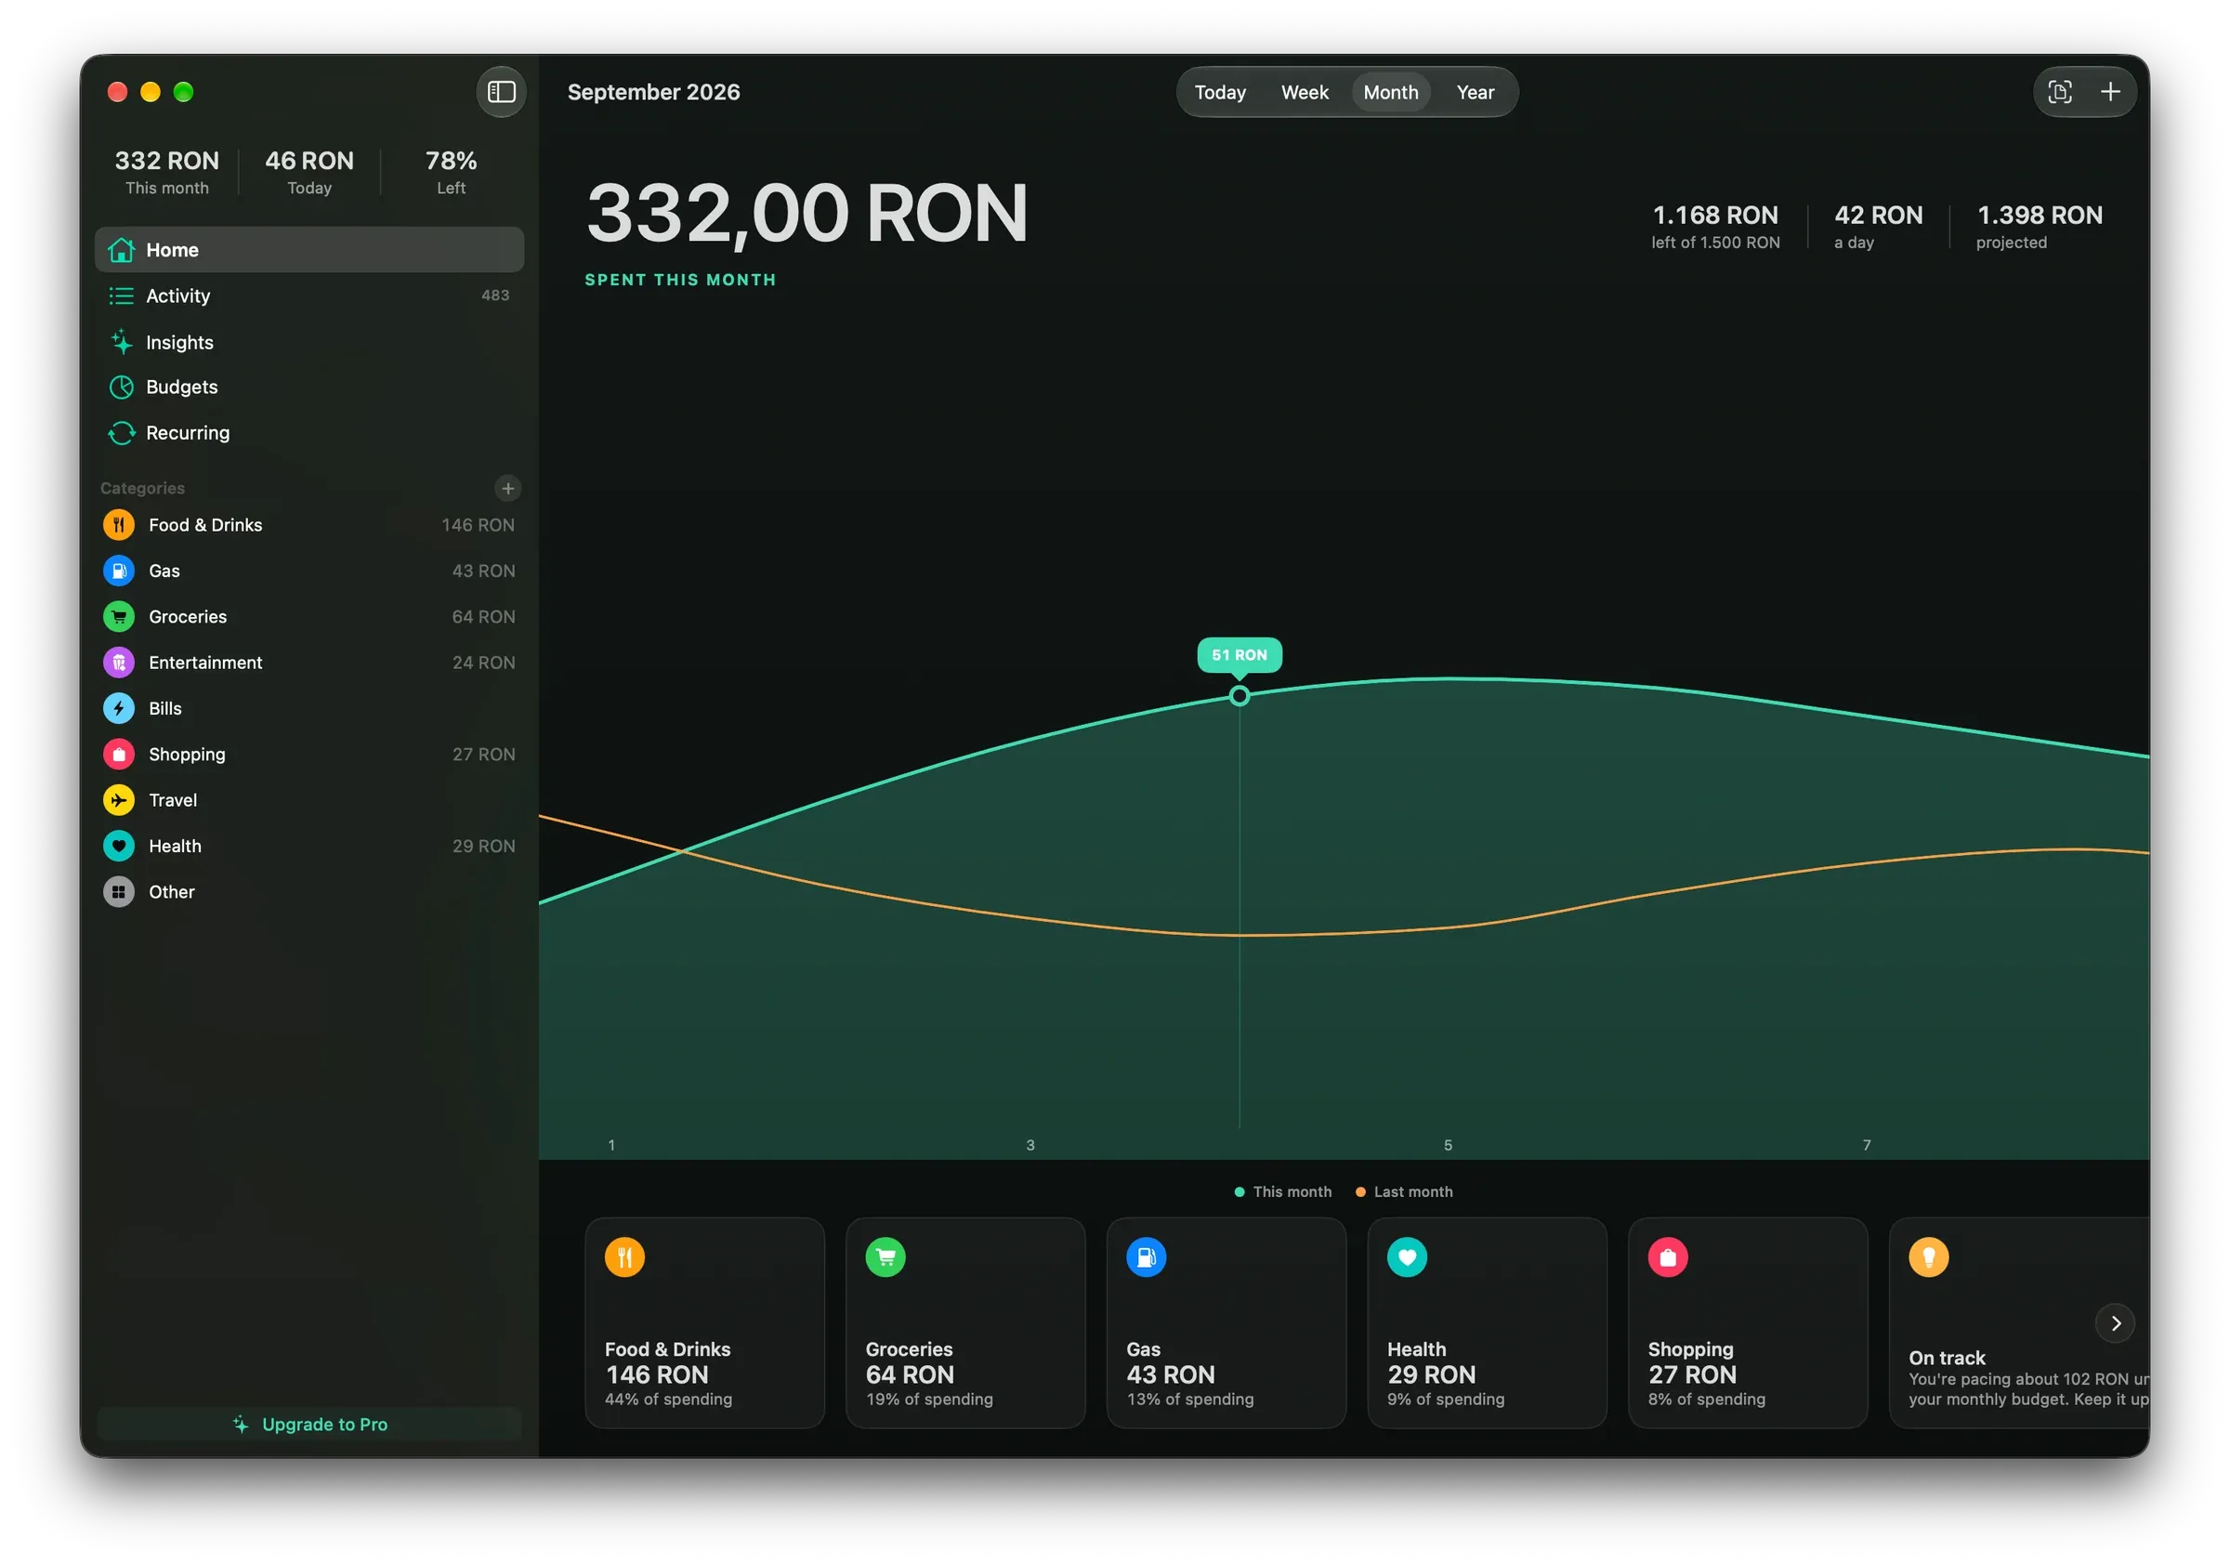Screen dimensions: 2230x1564
Task: Click the 42 RON a day value
Action: tap(1878, 228)
